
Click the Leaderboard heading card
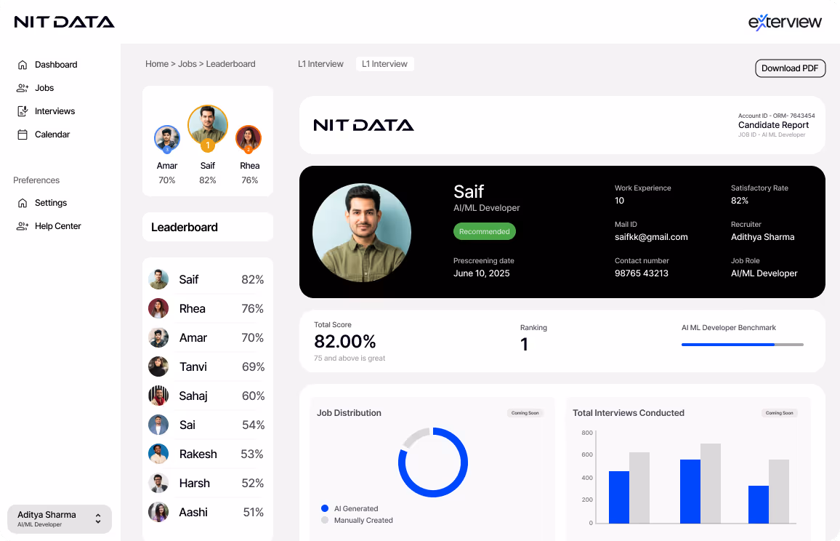tap(208, 228)
